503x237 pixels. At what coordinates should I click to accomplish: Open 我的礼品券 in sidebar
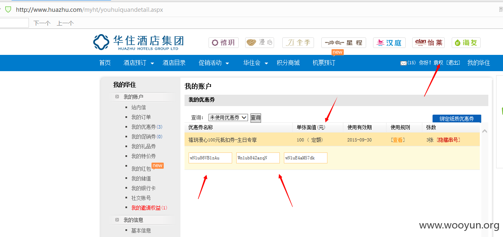143,146
